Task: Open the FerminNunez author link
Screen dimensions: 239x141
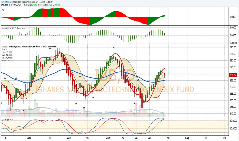Action: (x=6, y=2)
